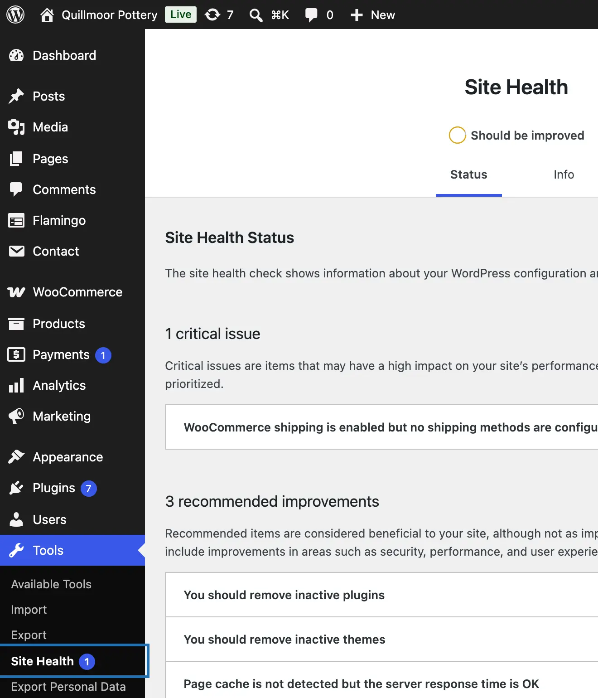Click the Appearance paintbrush icon

[16, 457]
